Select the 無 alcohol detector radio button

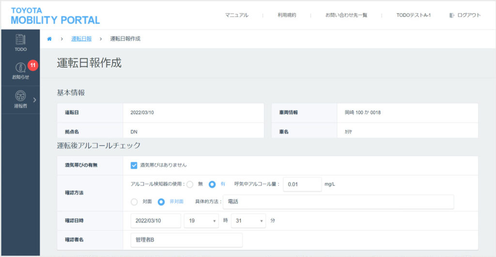coord(190,184)
